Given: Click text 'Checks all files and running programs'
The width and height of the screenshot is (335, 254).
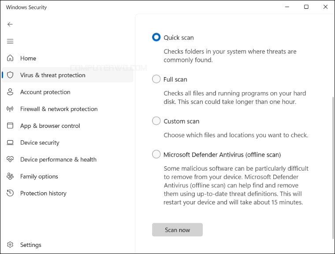Looking at the screenshot, I should coord(216,93).
